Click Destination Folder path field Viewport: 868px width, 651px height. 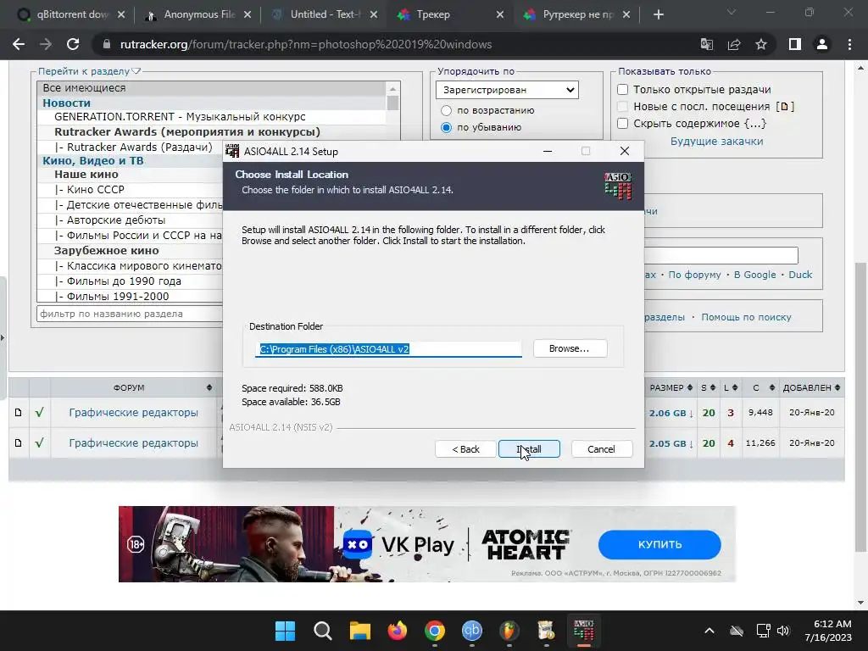[x=388, y=349]
